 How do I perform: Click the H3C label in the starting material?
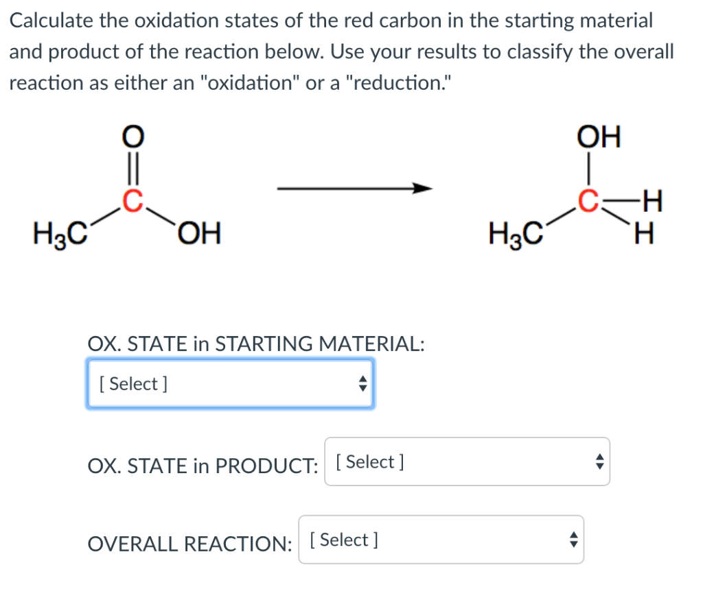coord(60,234)
